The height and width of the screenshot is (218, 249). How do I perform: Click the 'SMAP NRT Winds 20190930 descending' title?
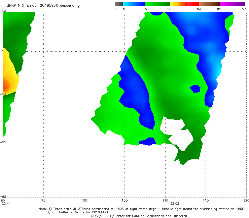[43, 6]
